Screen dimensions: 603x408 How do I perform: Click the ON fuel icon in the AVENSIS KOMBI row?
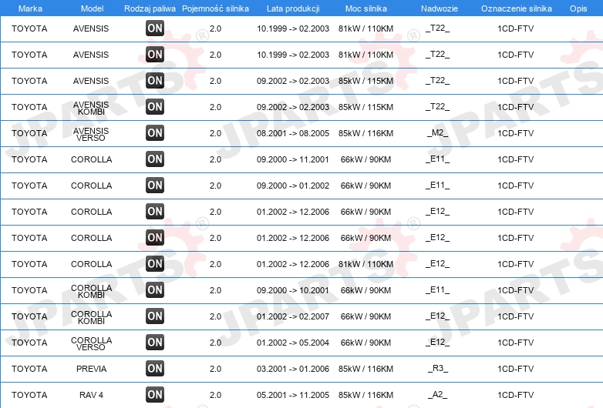pyautogui.click(x=155, y=107)
